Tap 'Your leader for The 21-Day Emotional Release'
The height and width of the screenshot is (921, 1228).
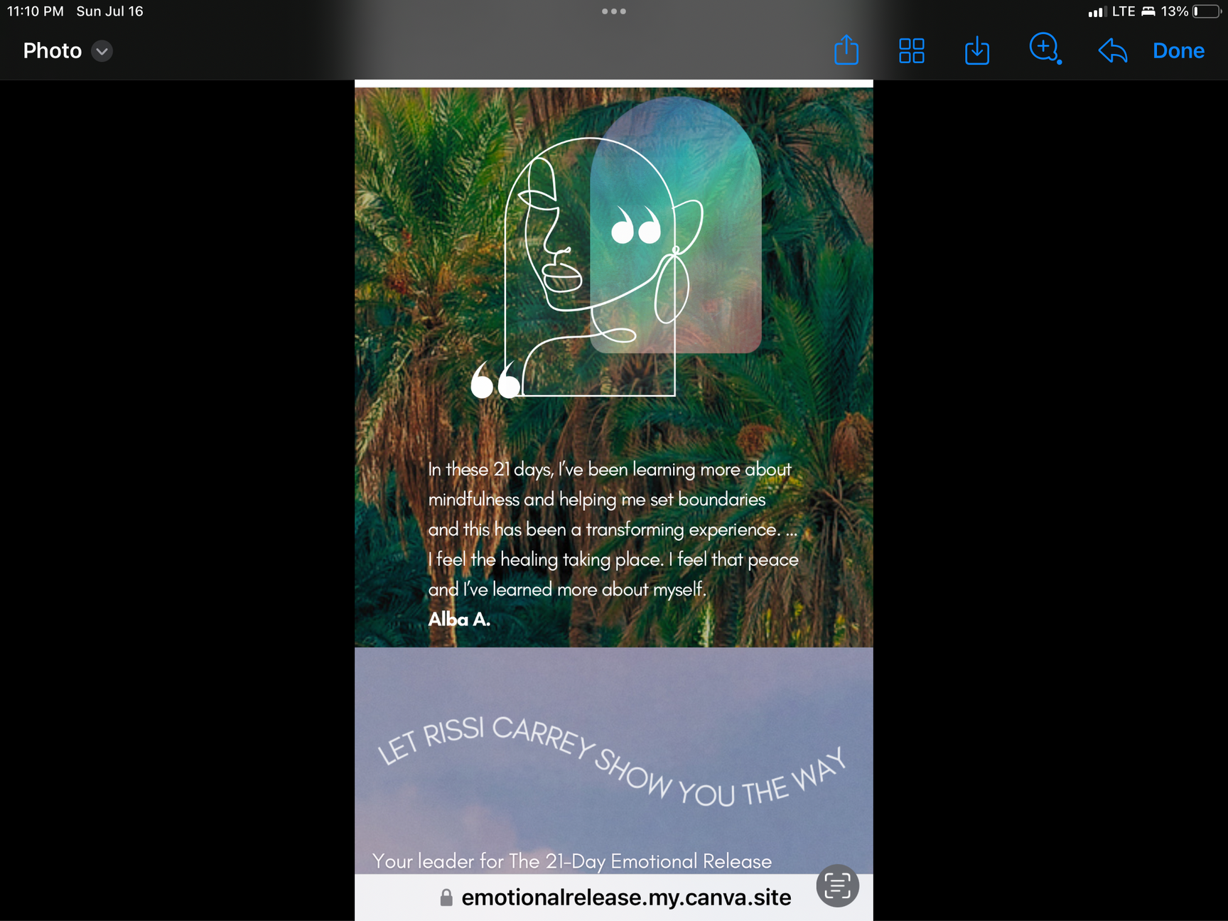coord(572,861)
